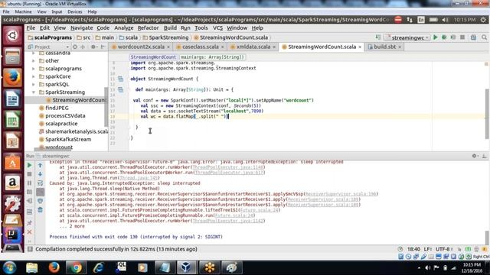Image resolution: width=490 pixels, height=275 pixels.
Task: Run streamingwc with the green toolbar play button
Action: 436,37
